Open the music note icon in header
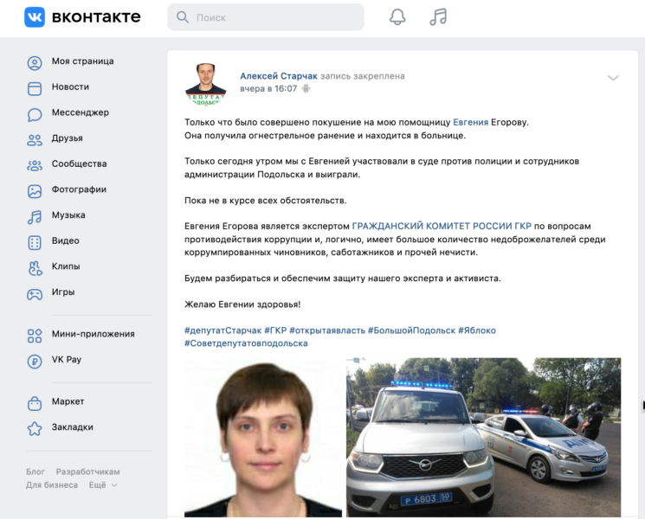 (x=438, y=17)
